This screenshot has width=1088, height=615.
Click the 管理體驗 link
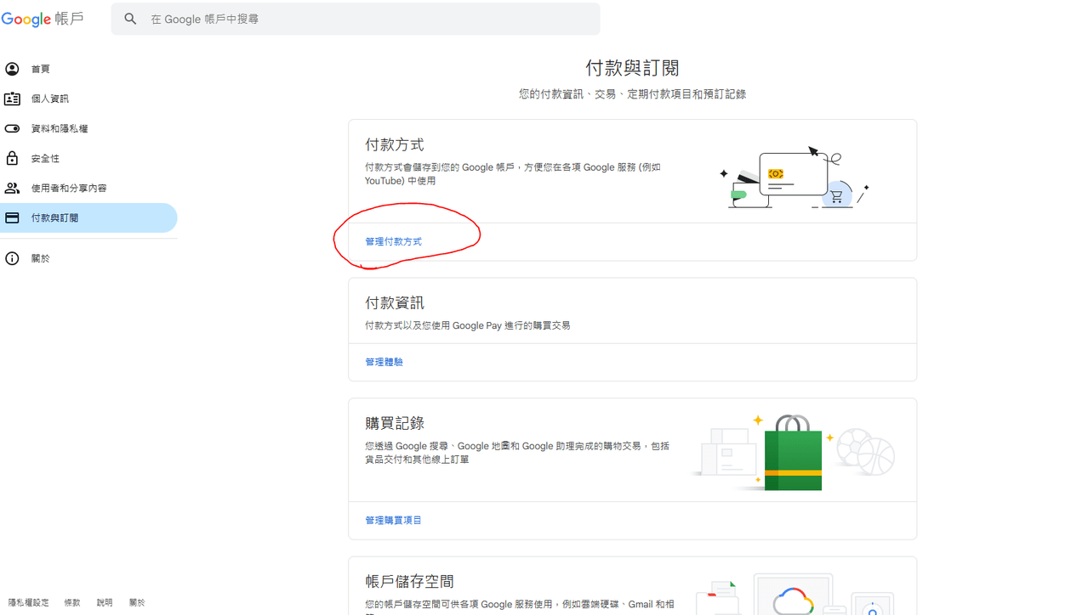[x=384, y=362]
